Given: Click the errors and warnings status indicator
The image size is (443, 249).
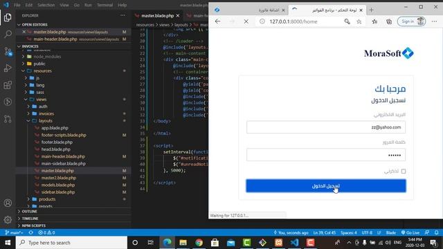Looking at the screenshot, I should pyautogui.click(x=46, y=232).
